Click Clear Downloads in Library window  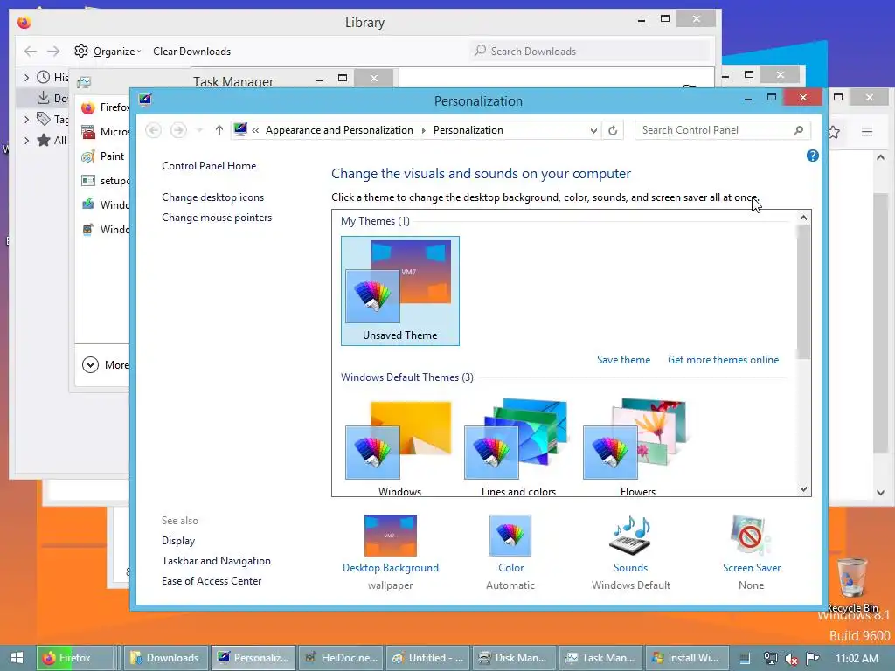click(x=191, y=52)
